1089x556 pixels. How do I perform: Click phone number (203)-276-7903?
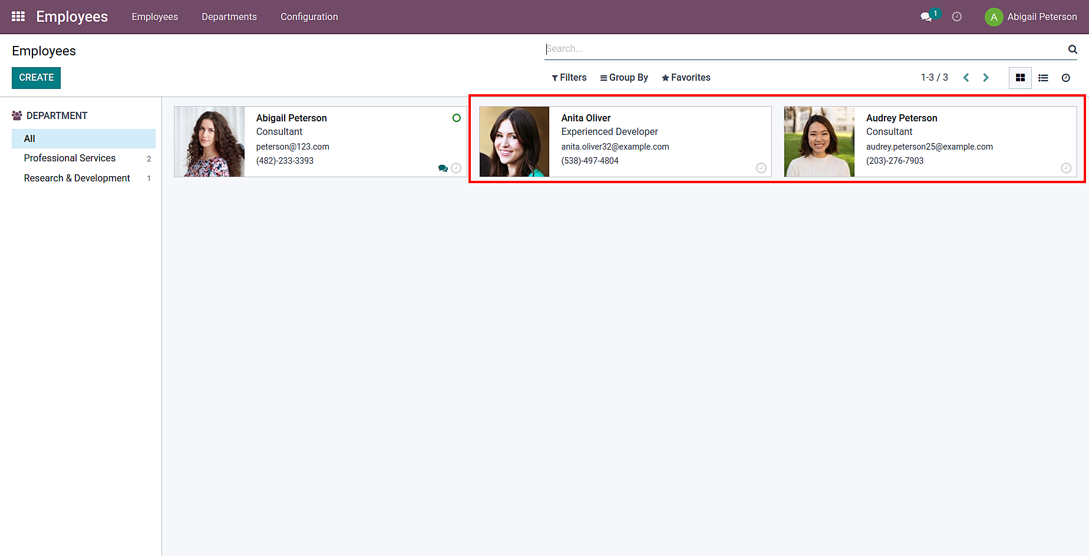click(x=895, y=161)
